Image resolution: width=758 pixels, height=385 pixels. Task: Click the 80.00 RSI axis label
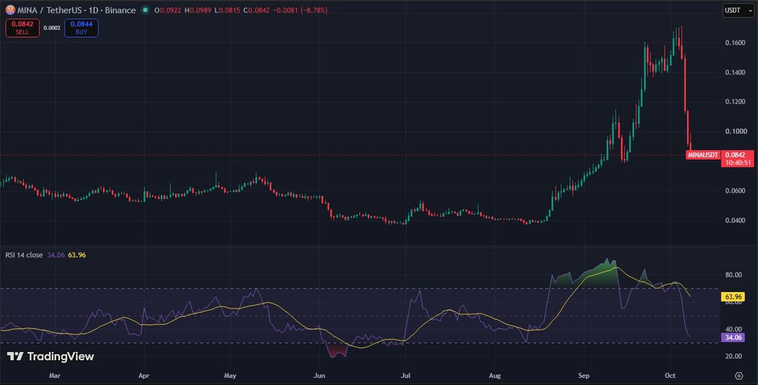(733, 275)
